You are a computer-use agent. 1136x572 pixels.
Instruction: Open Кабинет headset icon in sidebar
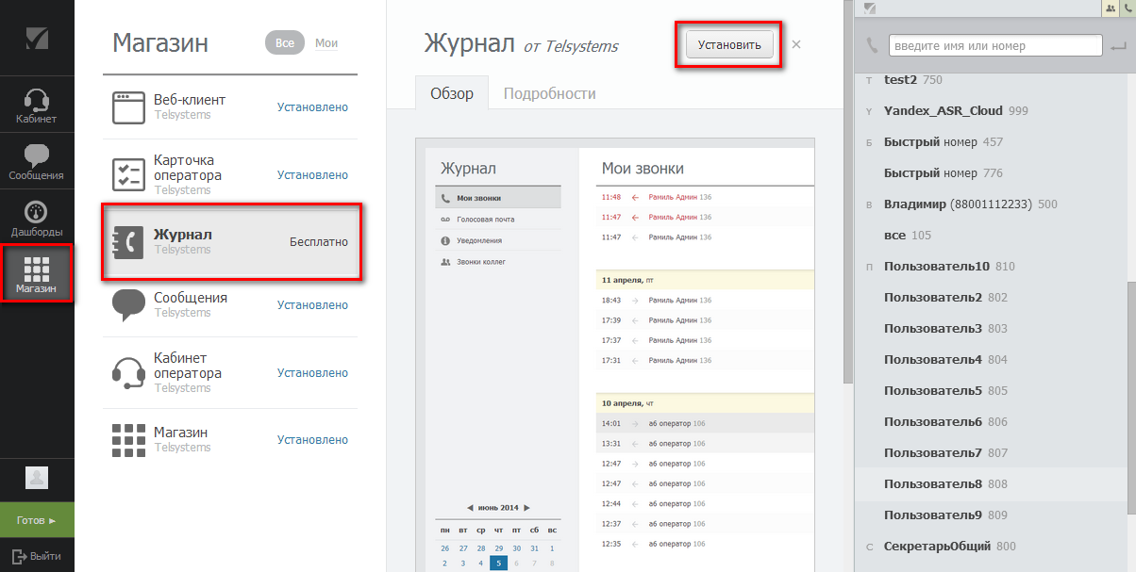[x=37, y=105]
